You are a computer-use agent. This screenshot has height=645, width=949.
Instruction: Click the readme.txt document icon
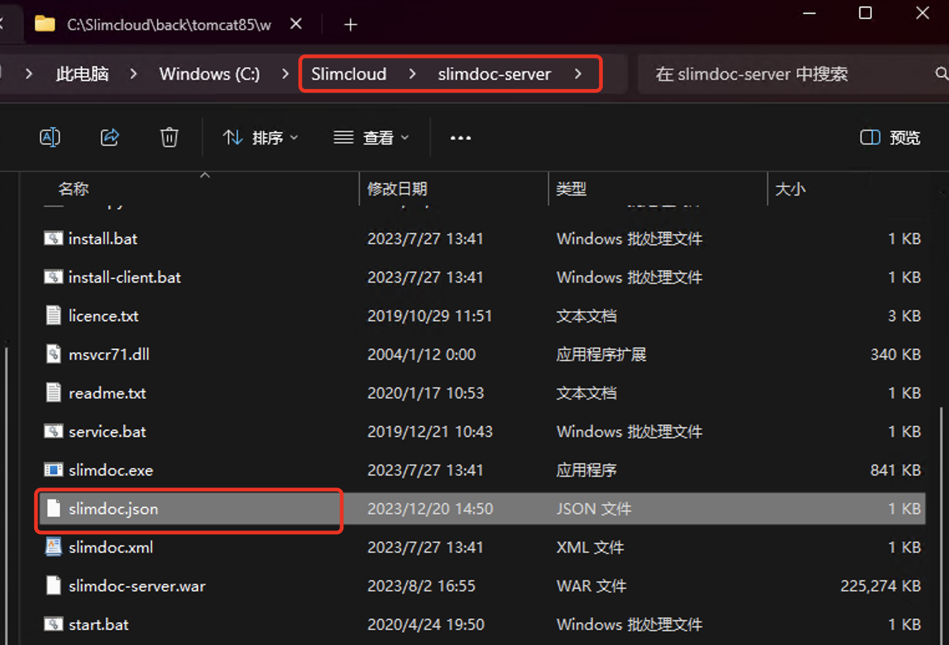click(54, 393)
